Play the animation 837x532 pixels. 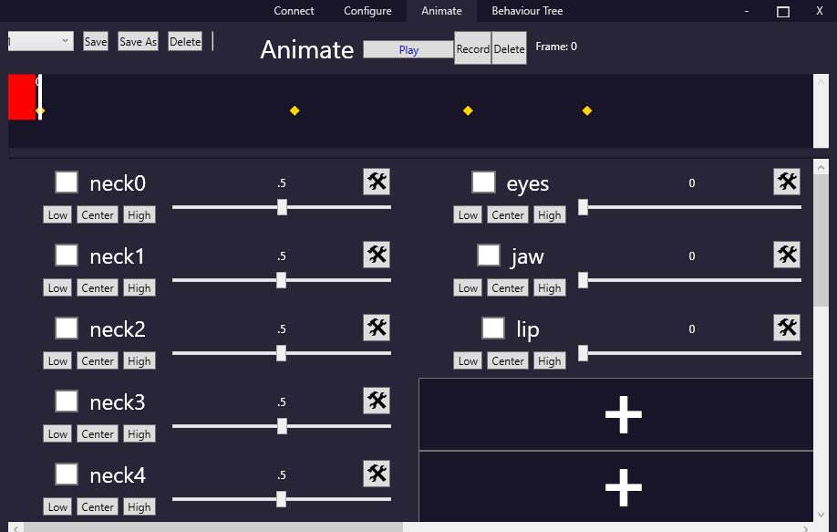408,49
